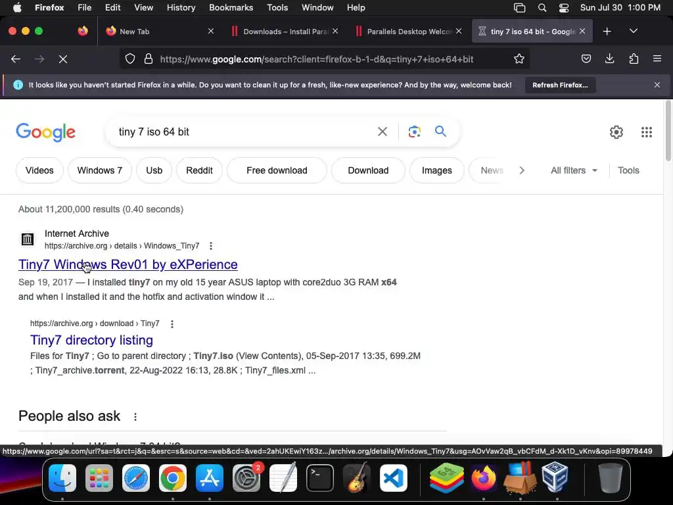Open the Tools search options
The height and width of the screenshot is (505, 673).
click(x=628, y=170)
